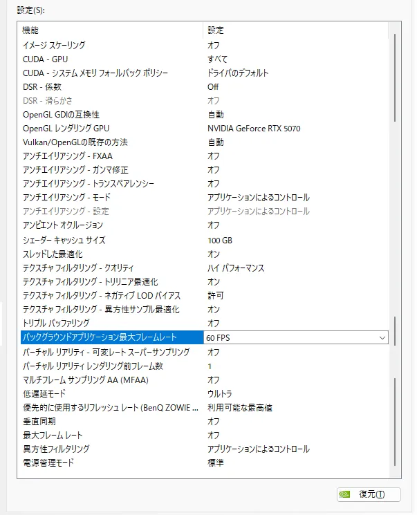Select the イメージ スケーリング row

click(205, 45)
